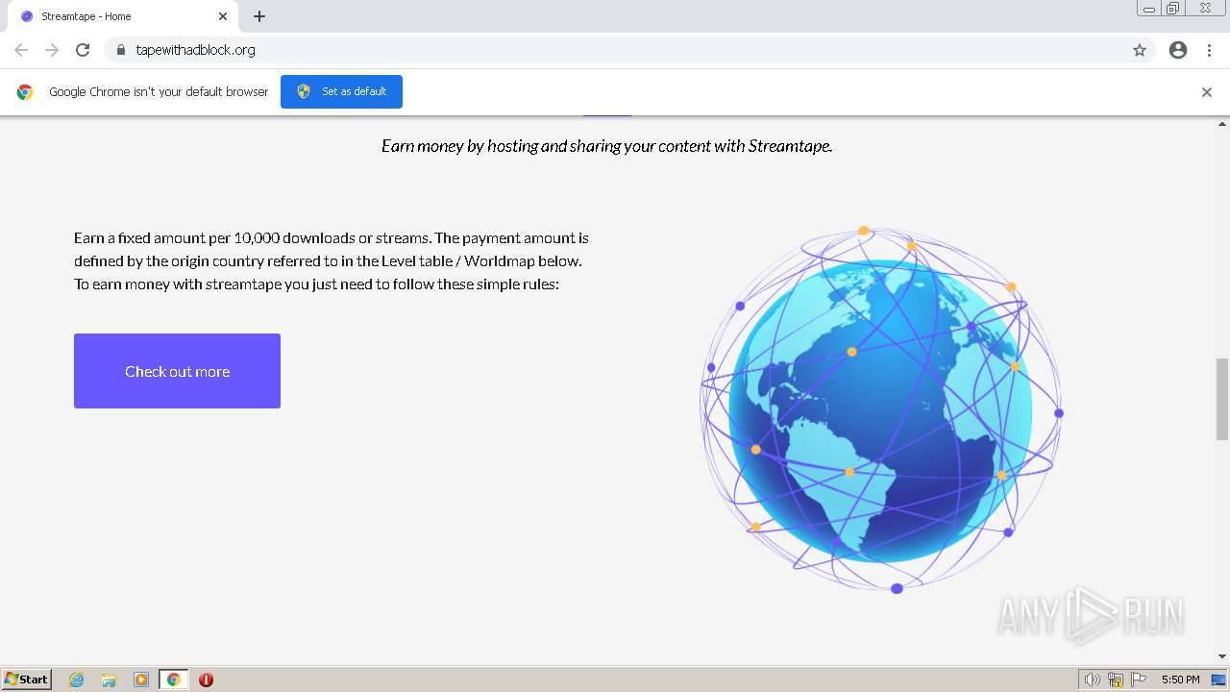Bookmark this page with the star icon
1230x692 pixels.
coord(1140,50)
